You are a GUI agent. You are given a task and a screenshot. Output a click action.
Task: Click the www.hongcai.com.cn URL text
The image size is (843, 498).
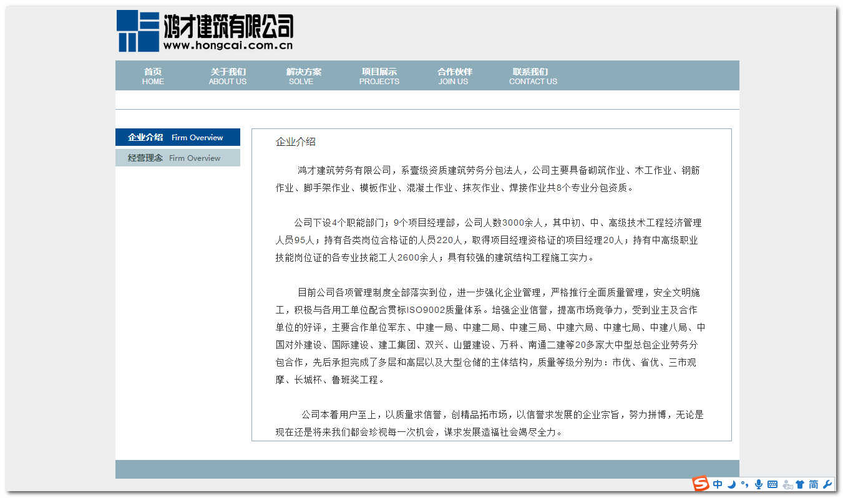pyautogui.click(x=228, y=45)
